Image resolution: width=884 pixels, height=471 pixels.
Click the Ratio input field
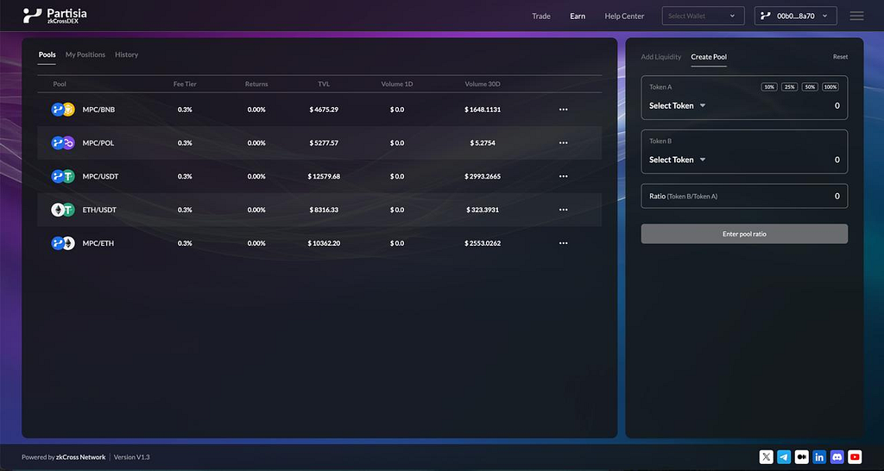click(744, 196)
